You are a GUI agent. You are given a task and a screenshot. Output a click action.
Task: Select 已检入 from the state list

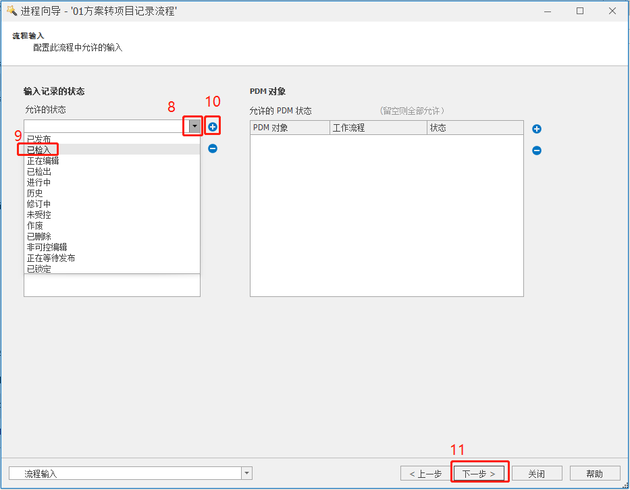tap(38, 150)
